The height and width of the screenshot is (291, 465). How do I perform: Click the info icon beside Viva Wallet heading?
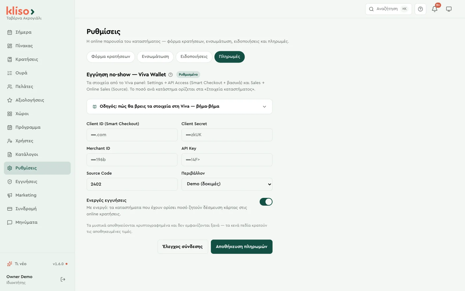171,75
